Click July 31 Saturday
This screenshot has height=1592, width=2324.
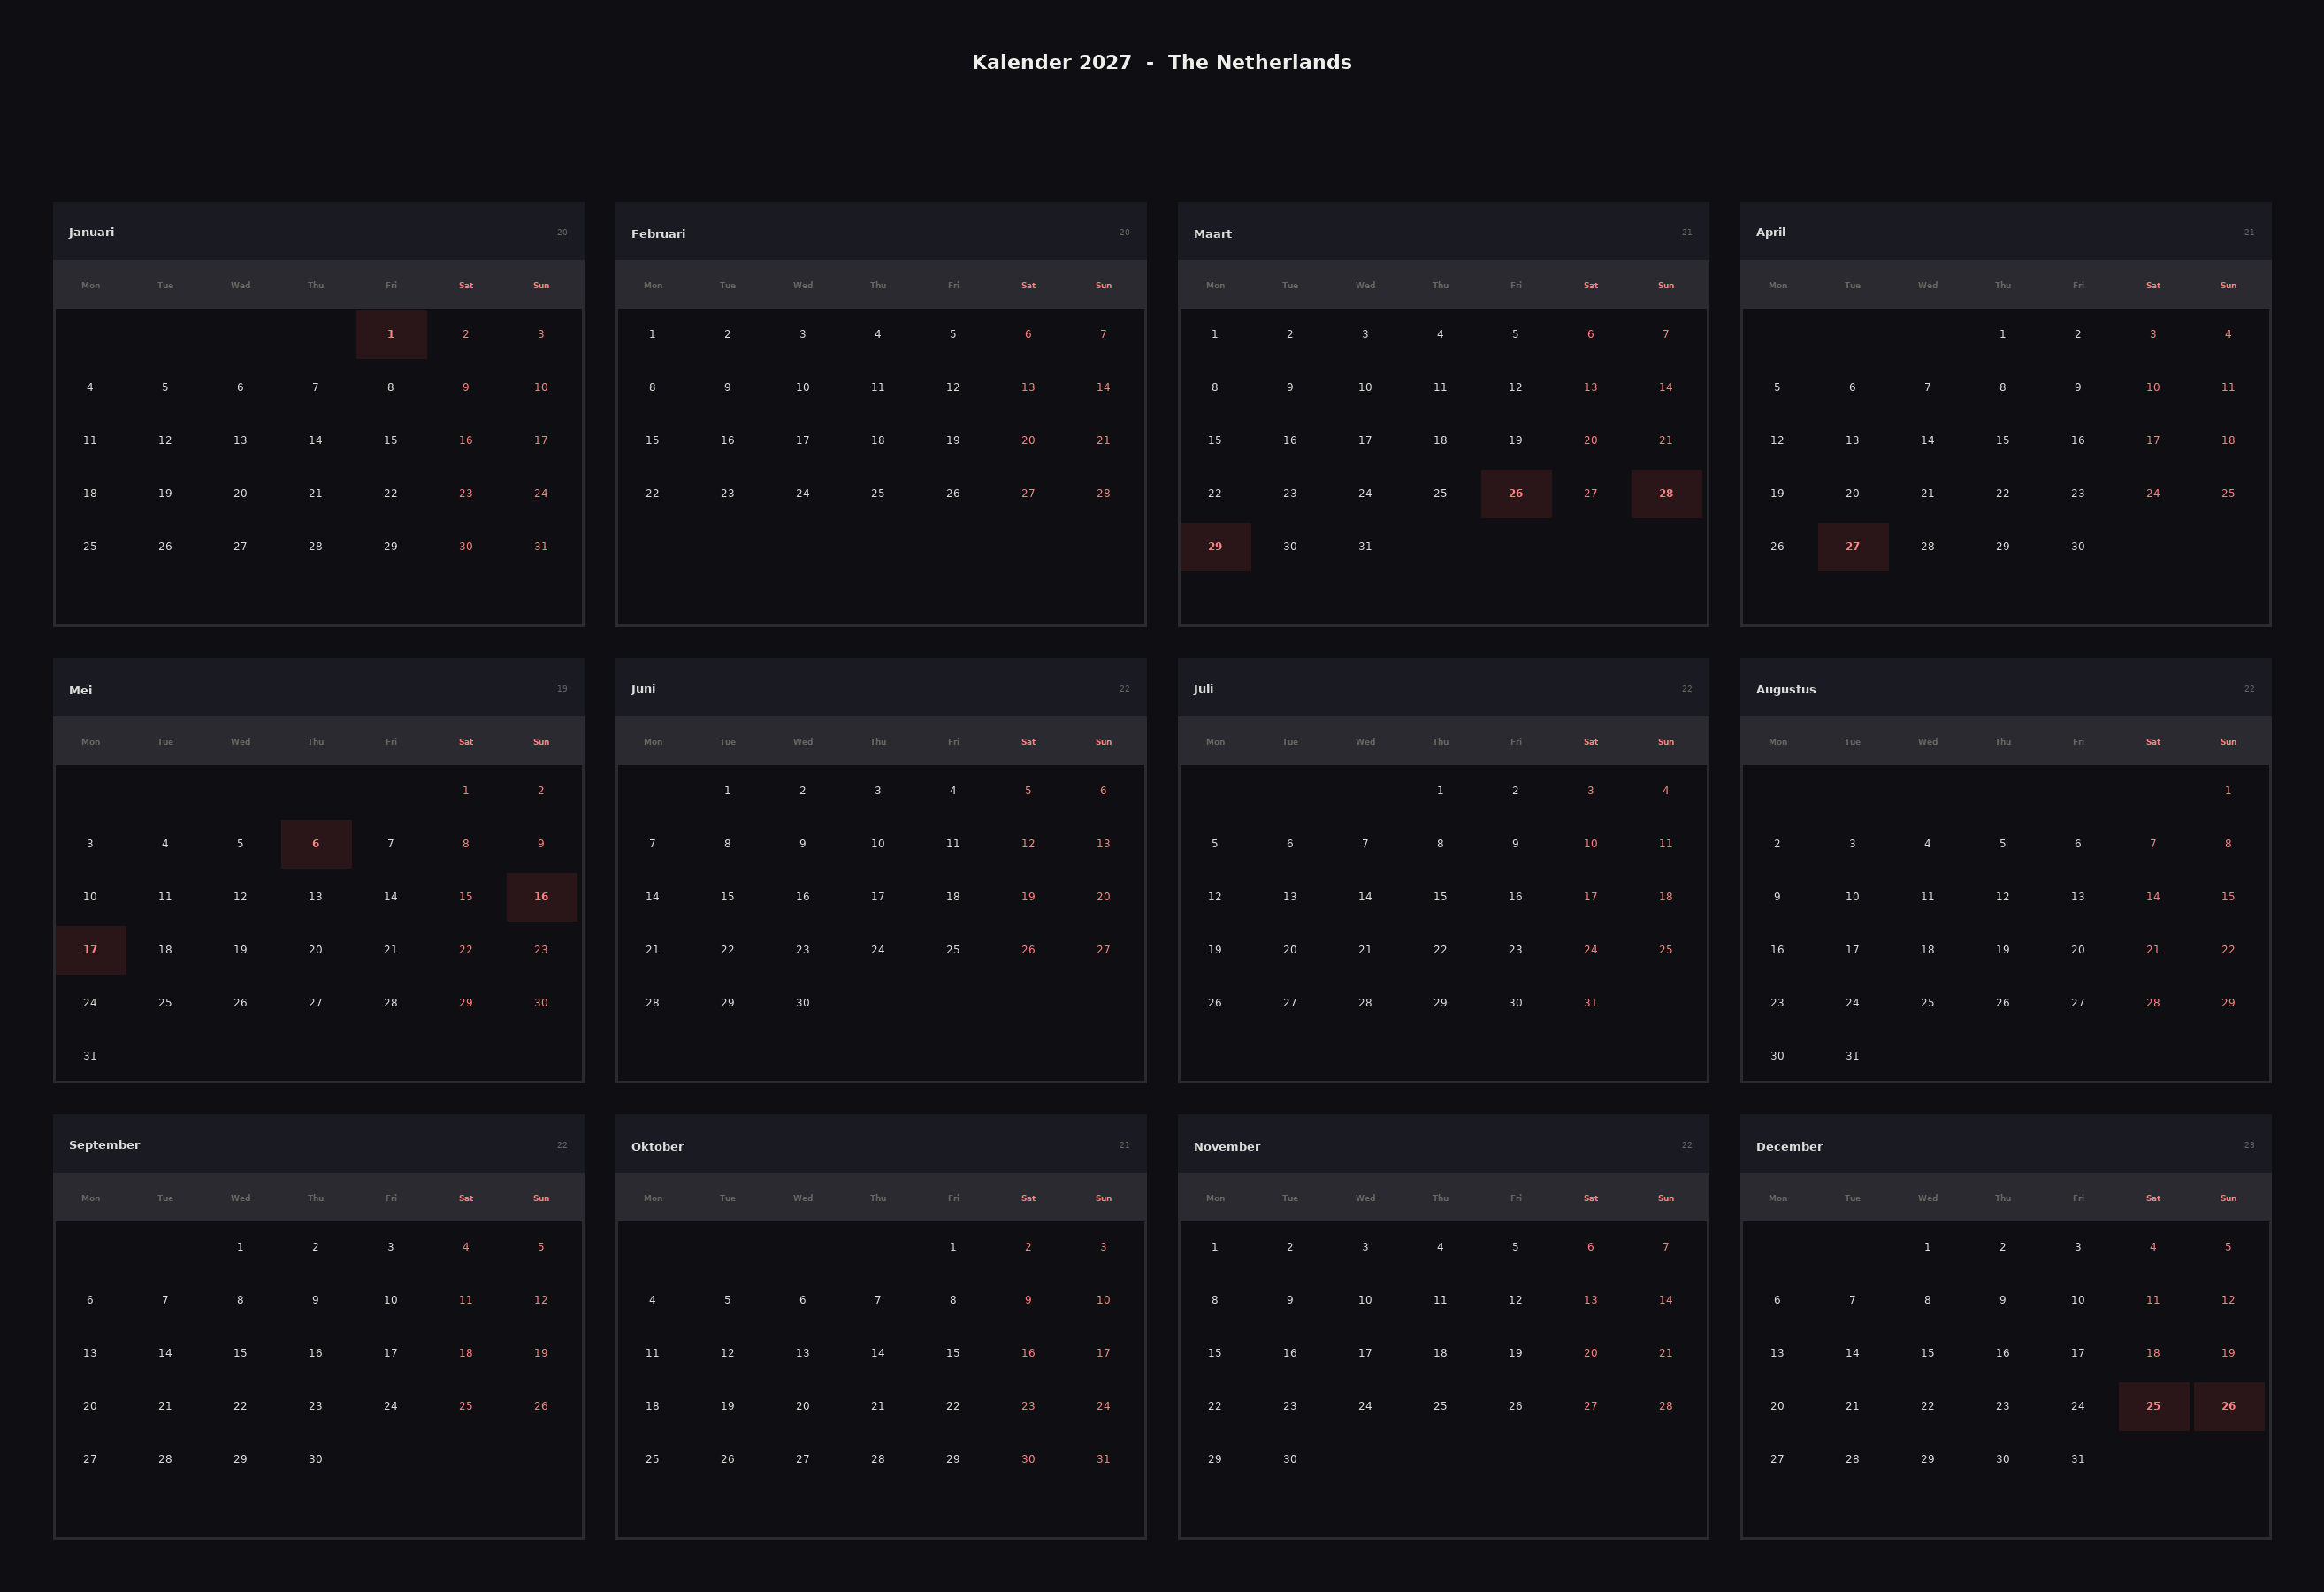pyautogui.click(x=1590, y=1003)
